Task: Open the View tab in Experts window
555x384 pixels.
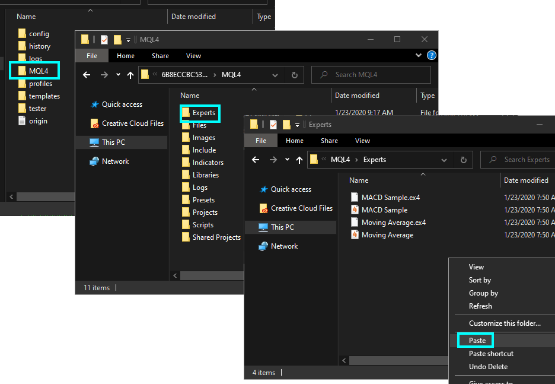Action: coord(362,141)
